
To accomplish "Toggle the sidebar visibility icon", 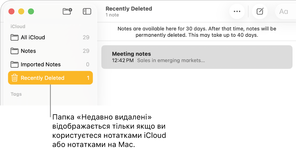I will pos(87,11).
